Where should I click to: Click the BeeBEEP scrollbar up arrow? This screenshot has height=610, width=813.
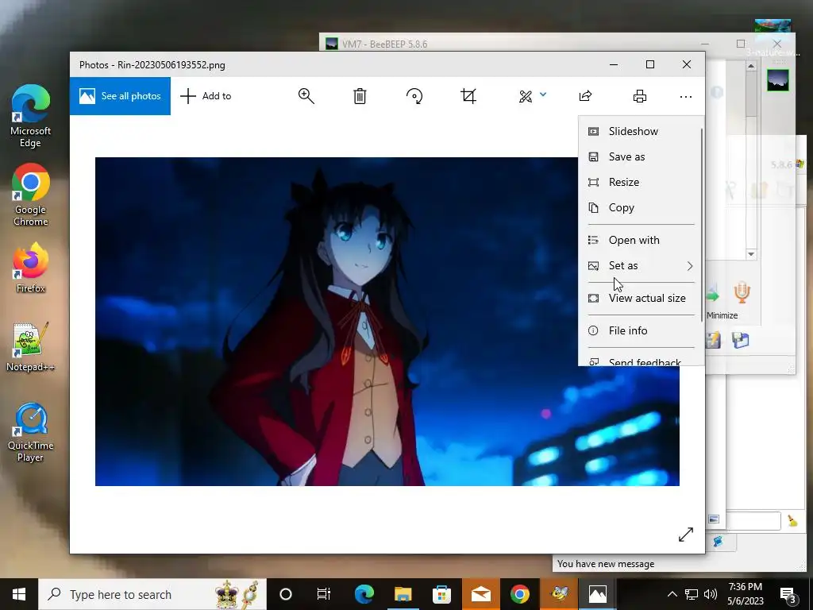point(751,66)
